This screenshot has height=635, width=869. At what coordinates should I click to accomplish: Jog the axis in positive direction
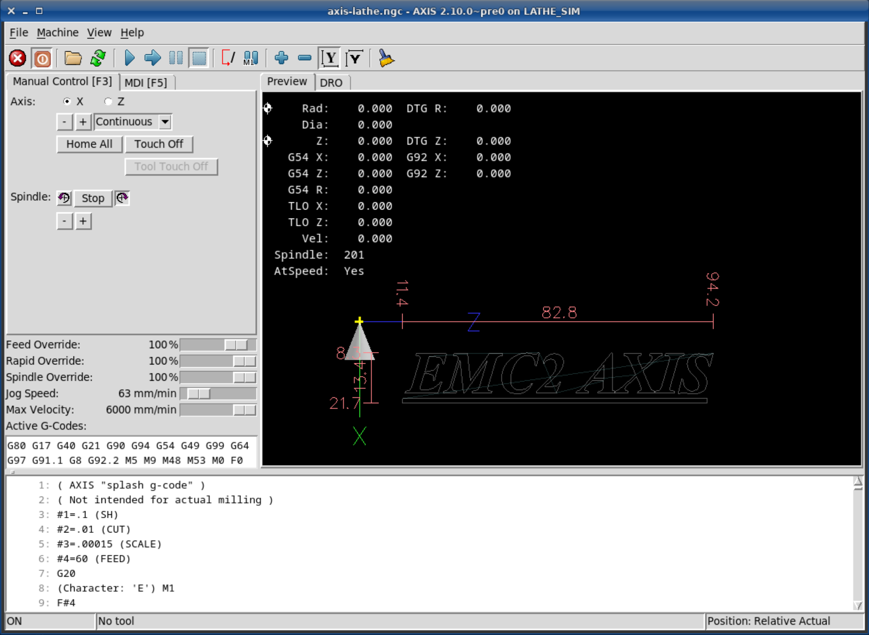pos(83,122)
